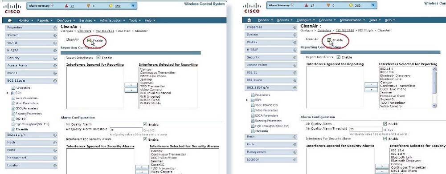The height and width of the screenshot is (174, 446).
Task: Click Voice Parameters page icon under 802.11b/g/n
Action: pos(253,105)
